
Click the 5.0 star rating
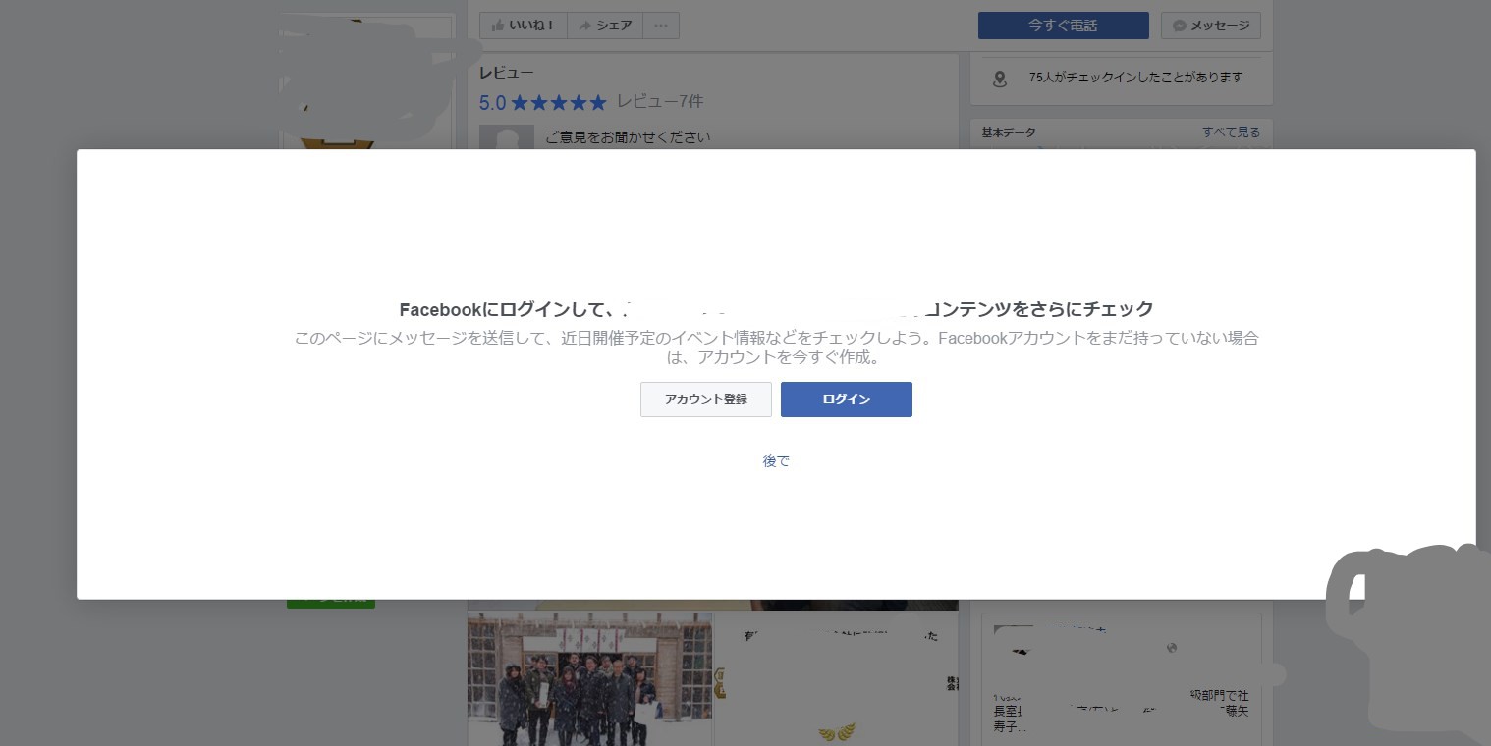543,102
